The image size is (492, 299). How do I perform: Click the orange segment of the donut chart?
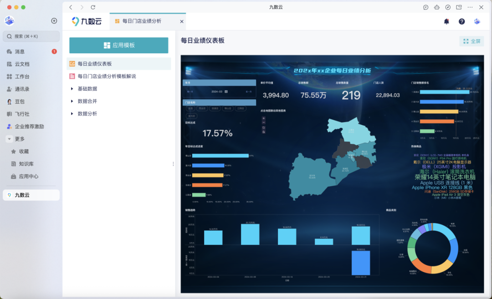point(421,266)
